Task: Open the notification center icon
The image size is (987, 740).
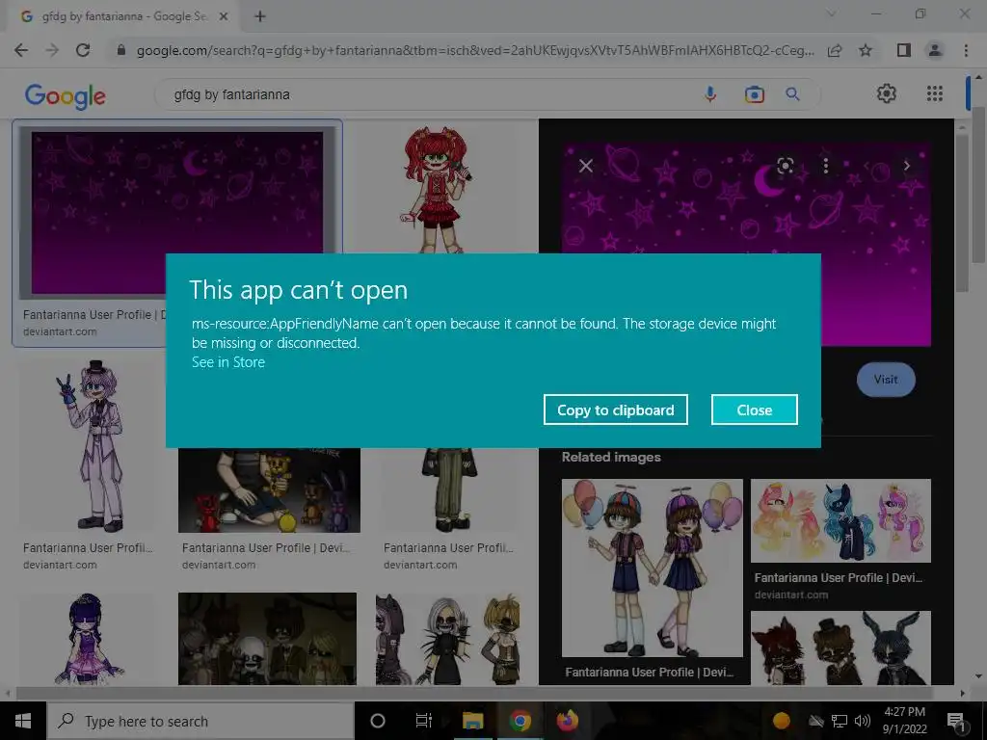Action: coord(956,722)
